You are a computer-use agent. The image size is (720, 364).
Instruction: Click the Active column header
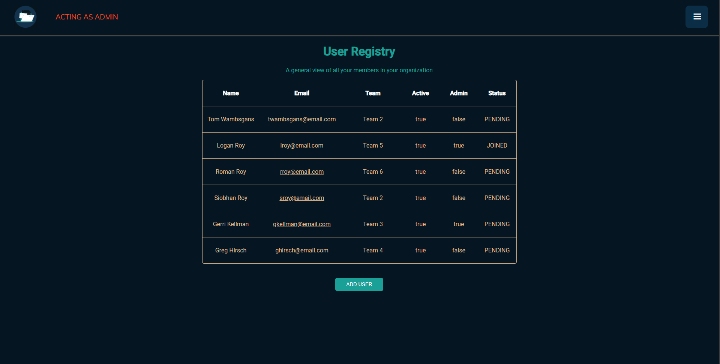tap(420, 93)
